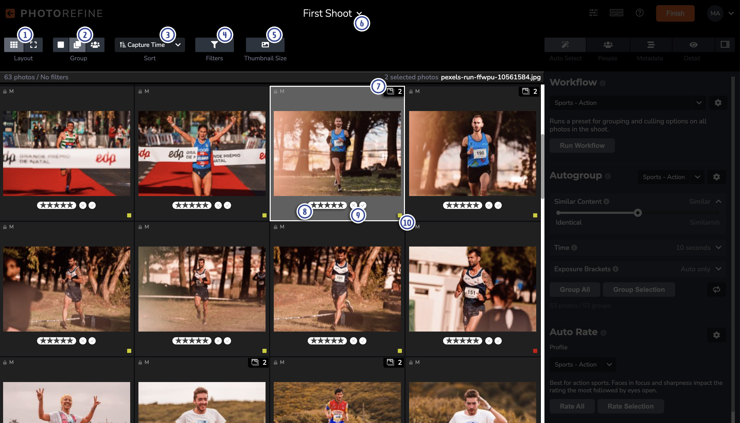Click the help question mark icon
Viewport: 740px width, 423px height.
(x=639, y=13)
